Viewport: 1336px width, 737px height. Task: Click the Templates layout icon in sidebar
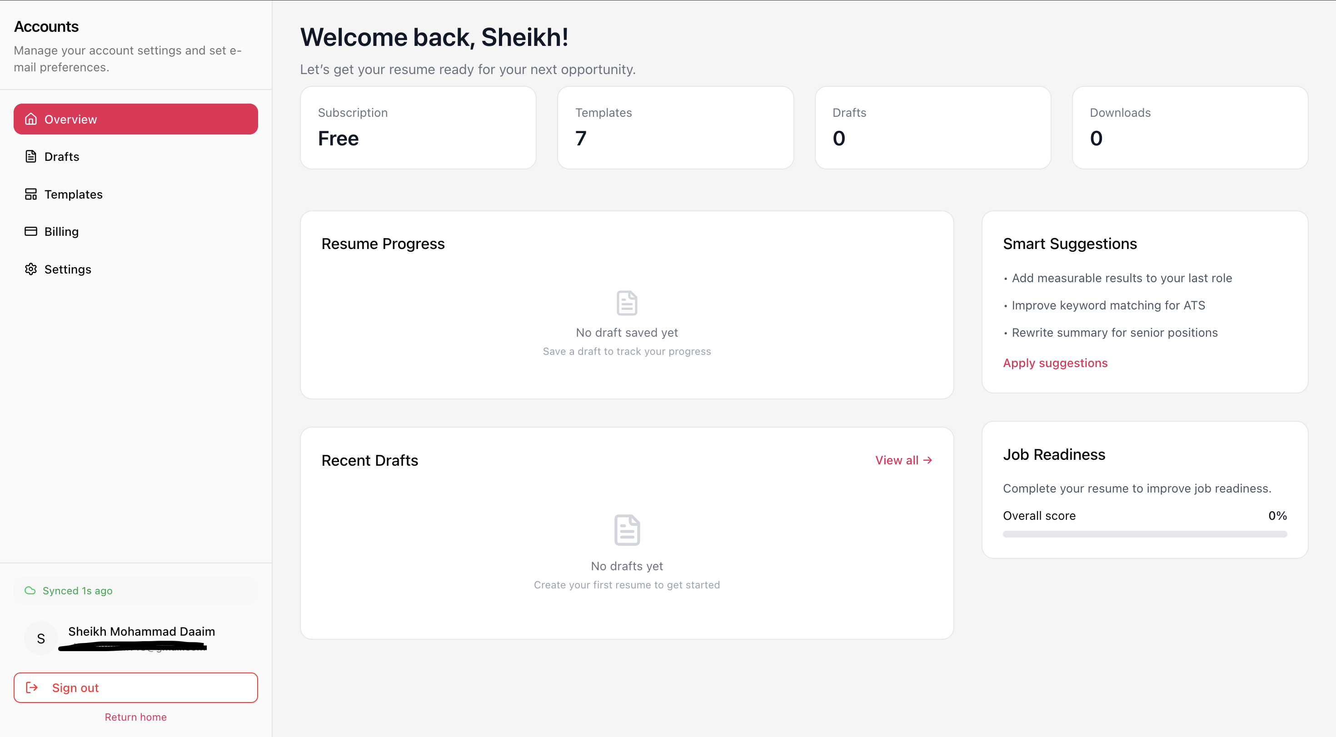point(30,194)
